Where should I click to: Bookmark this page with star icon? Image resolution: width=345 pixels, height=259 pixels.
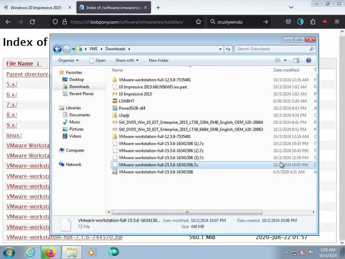pos(198,22)
